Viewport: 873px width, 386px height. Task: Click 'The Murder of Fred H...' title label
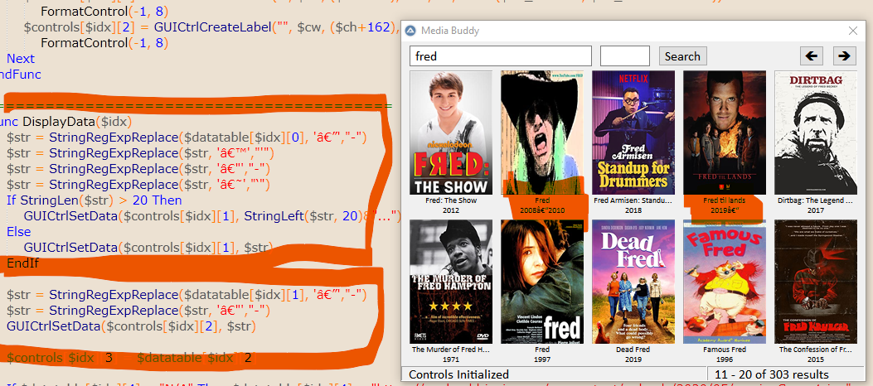tap(451, 350)
